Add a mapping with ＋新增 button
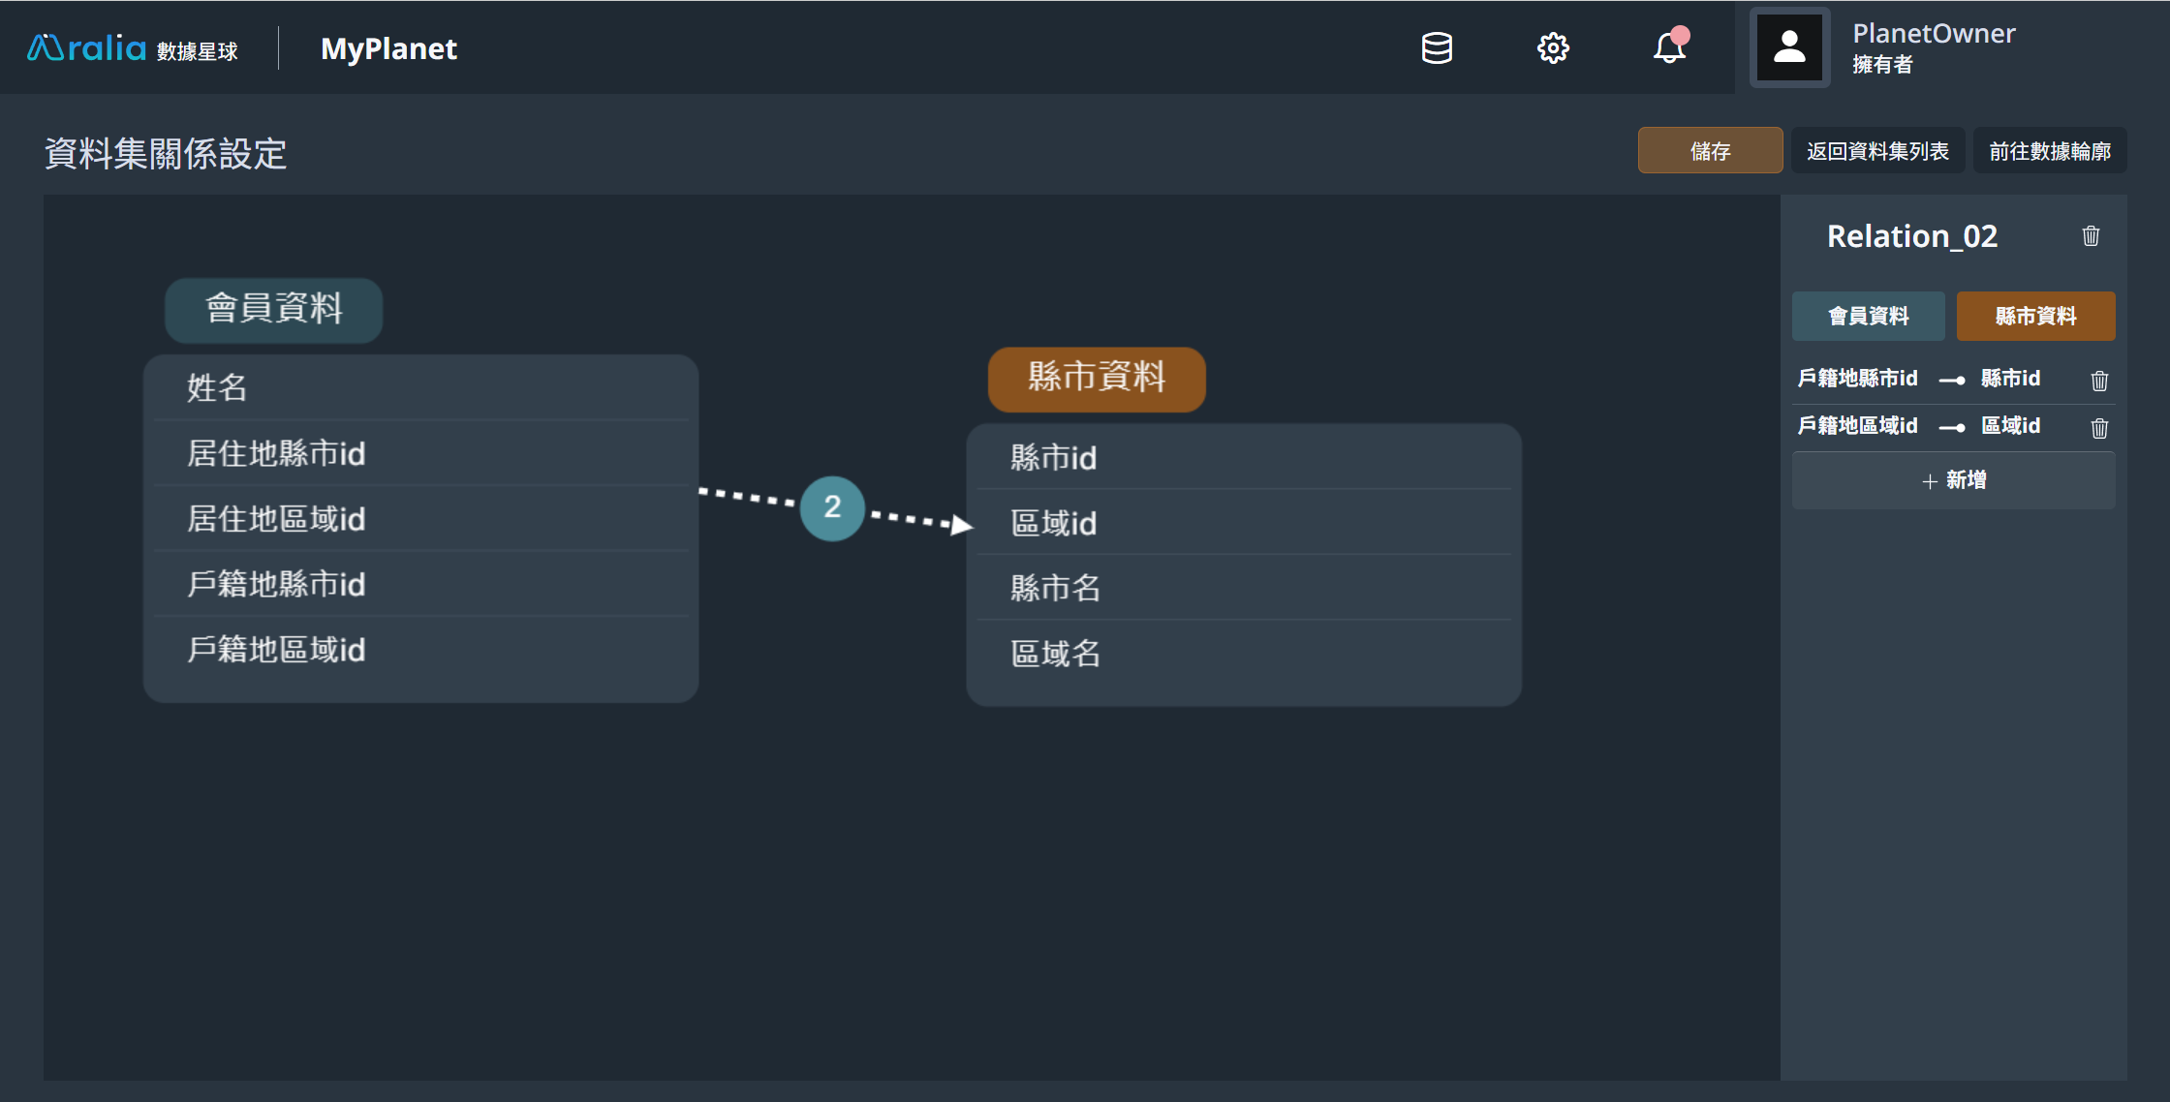 pyautogui.click(x=1953, y=480)
